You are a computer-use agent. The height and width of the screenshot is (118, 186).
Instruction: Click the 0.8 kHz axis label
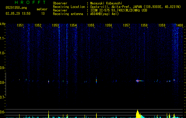[3, 83]
